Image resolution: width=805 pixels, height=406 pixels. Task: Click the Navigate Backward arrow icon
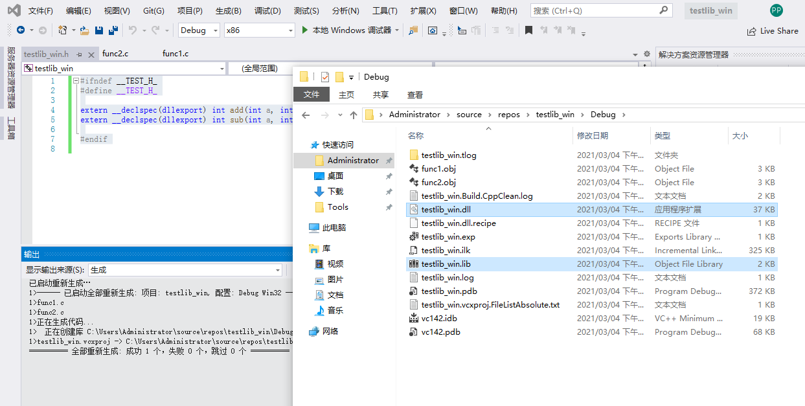tap(21, 30)
